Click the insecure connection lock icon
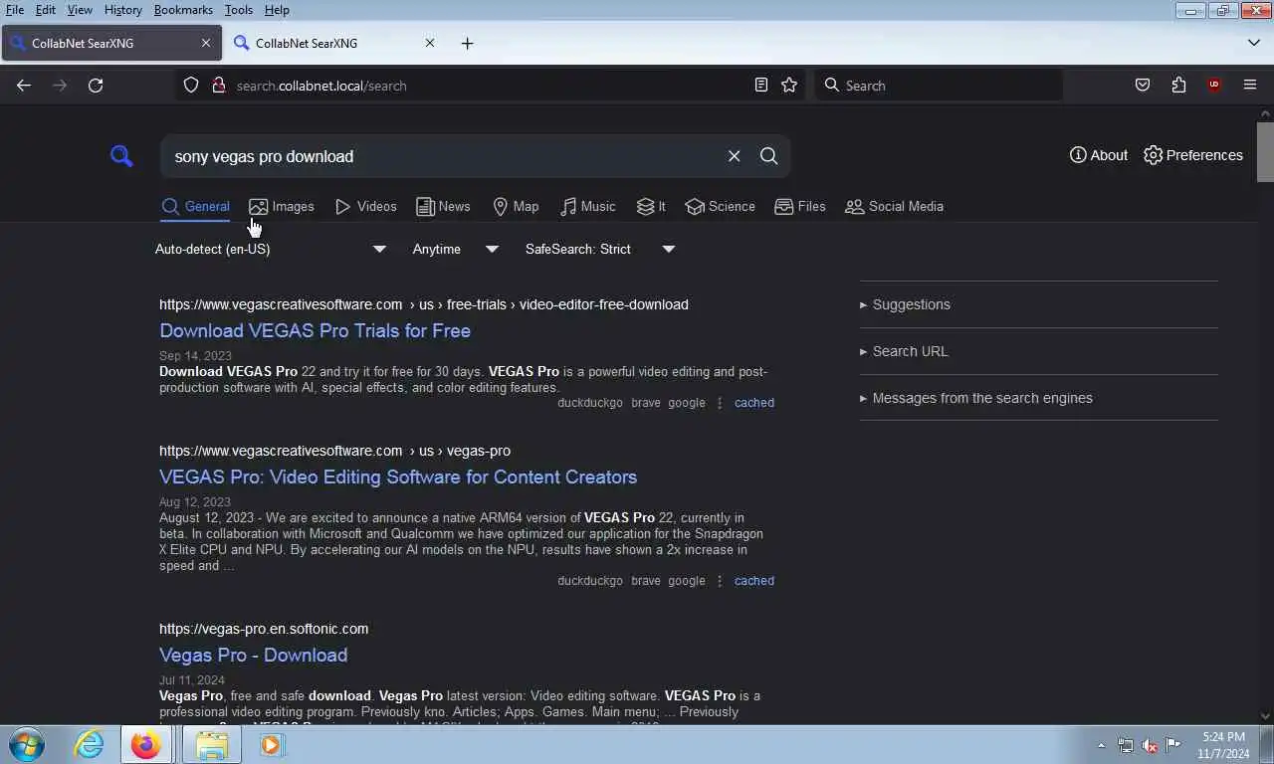Viewport: 1274px width, 764px height. [x=219, y=86]
